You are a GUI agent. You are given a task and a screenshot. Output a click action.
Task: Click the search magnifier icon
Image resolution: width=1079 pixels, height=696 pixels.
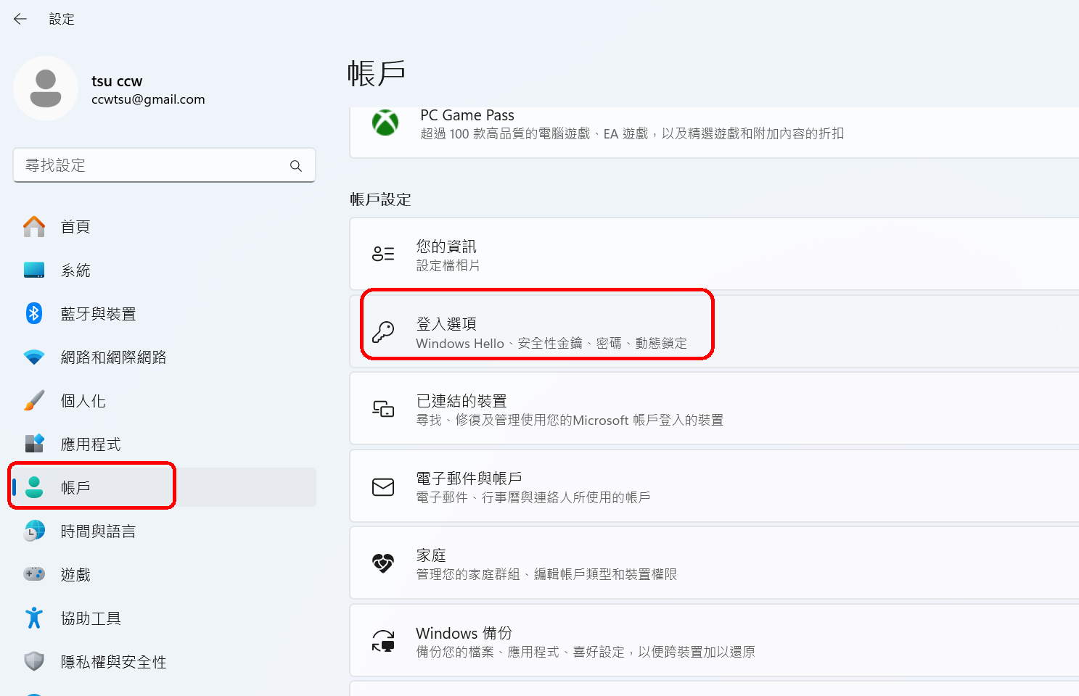(295, 166)
